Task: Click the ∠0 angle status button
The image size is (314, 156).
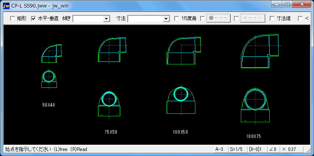Action: (x=273, y=149)
